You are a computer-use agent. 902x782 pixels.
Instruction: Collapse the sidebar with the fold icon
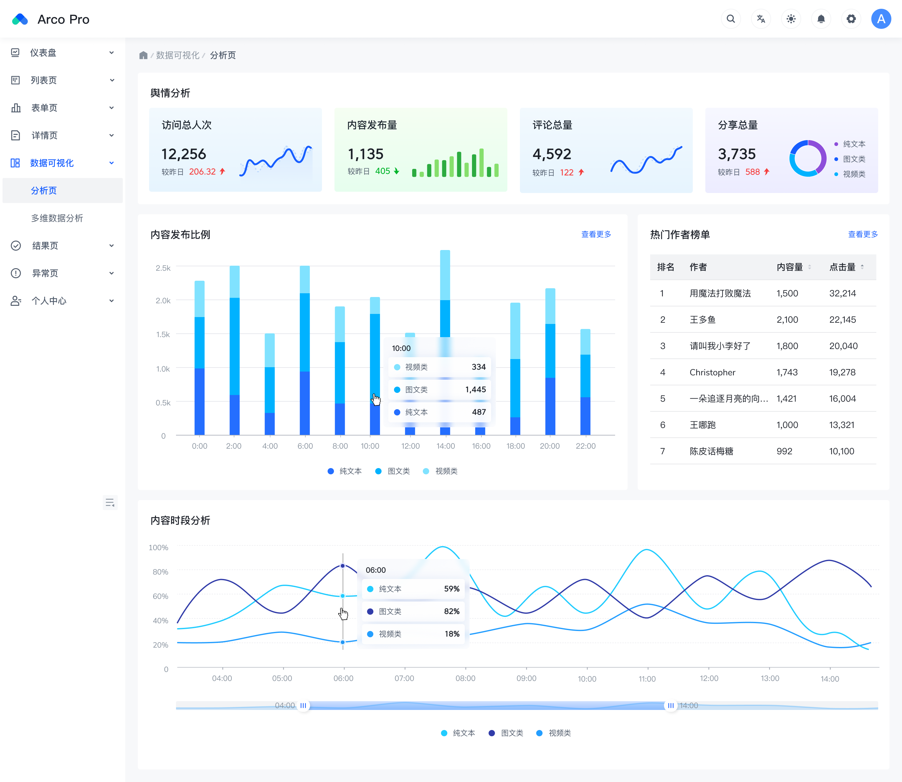click(x=110, y=502)
